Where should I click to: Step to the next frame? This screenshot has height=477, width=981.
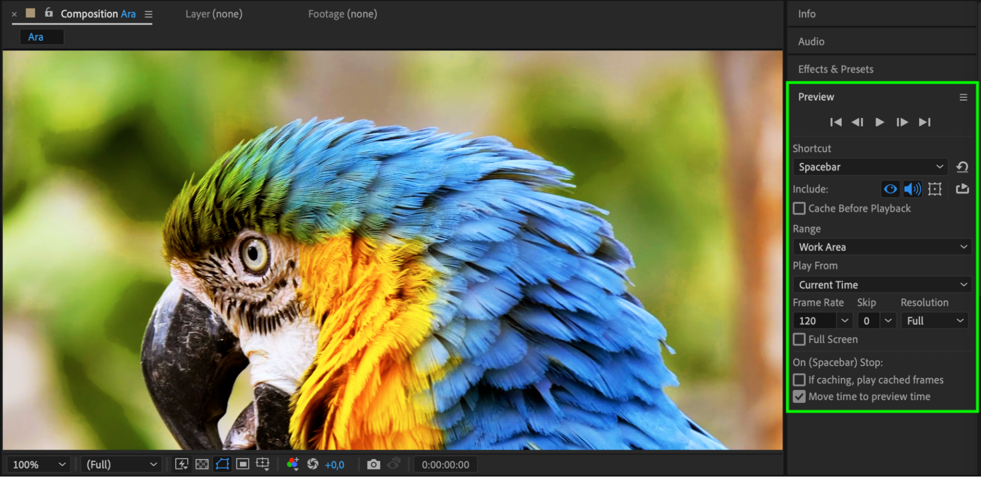click(902, 122)
